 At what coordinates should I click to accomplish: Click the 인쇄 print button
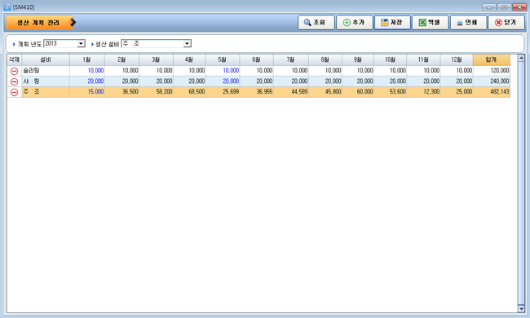(x=469, y=23)
